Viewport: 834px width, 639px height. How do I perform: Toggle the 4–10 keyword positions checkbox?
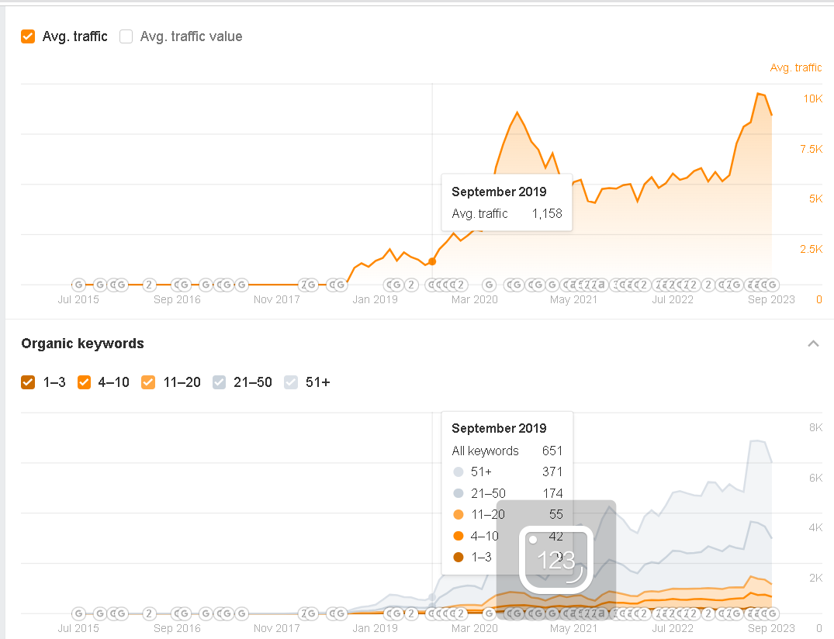[x=85, y=382]
